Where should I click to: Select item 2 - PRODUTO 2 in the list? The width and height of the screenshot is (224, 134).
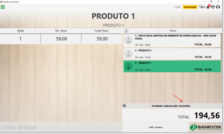pyautogui.click(x=172, y=54)
